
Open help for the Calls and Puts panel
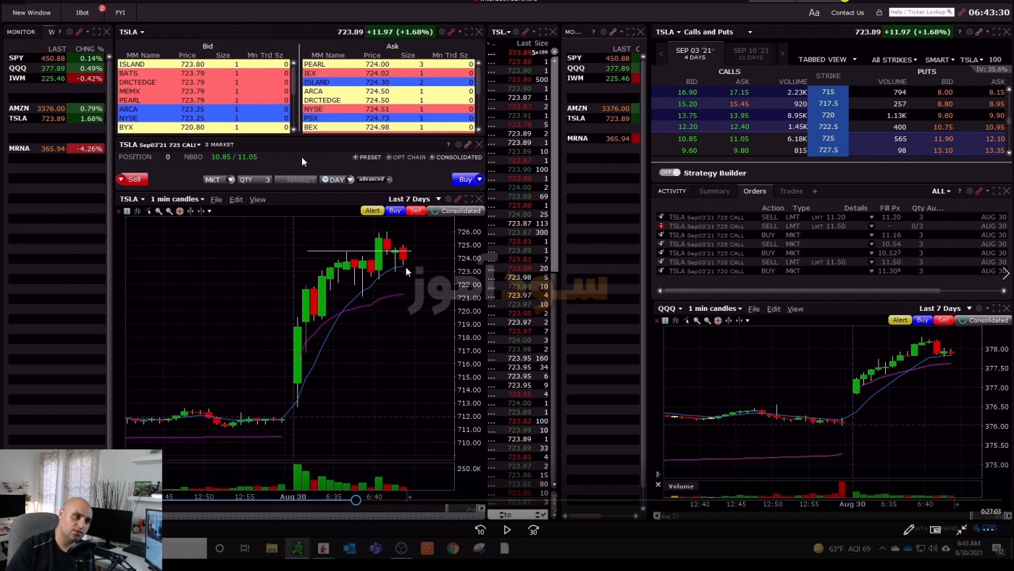(x=958, y=32)
